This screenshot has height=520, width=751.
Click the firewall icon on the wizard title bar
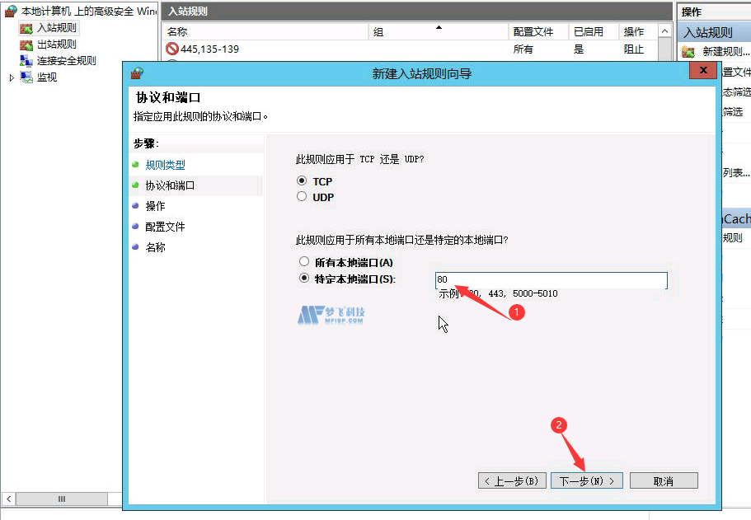coord(136,73)
